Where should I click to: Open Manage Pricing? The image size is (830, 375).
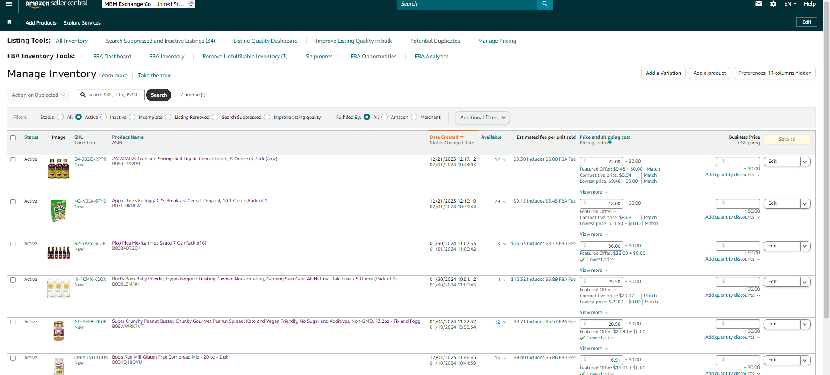click(x=497, y=41)
